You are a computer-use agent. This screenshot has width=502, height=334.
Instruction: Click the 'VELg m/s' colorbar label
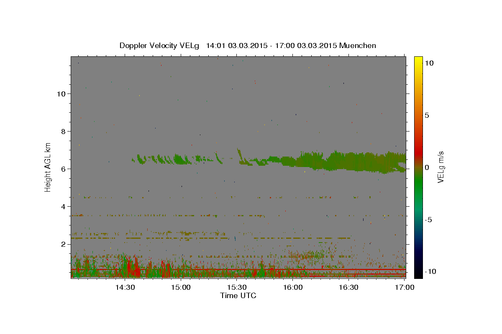pos(441,167)
